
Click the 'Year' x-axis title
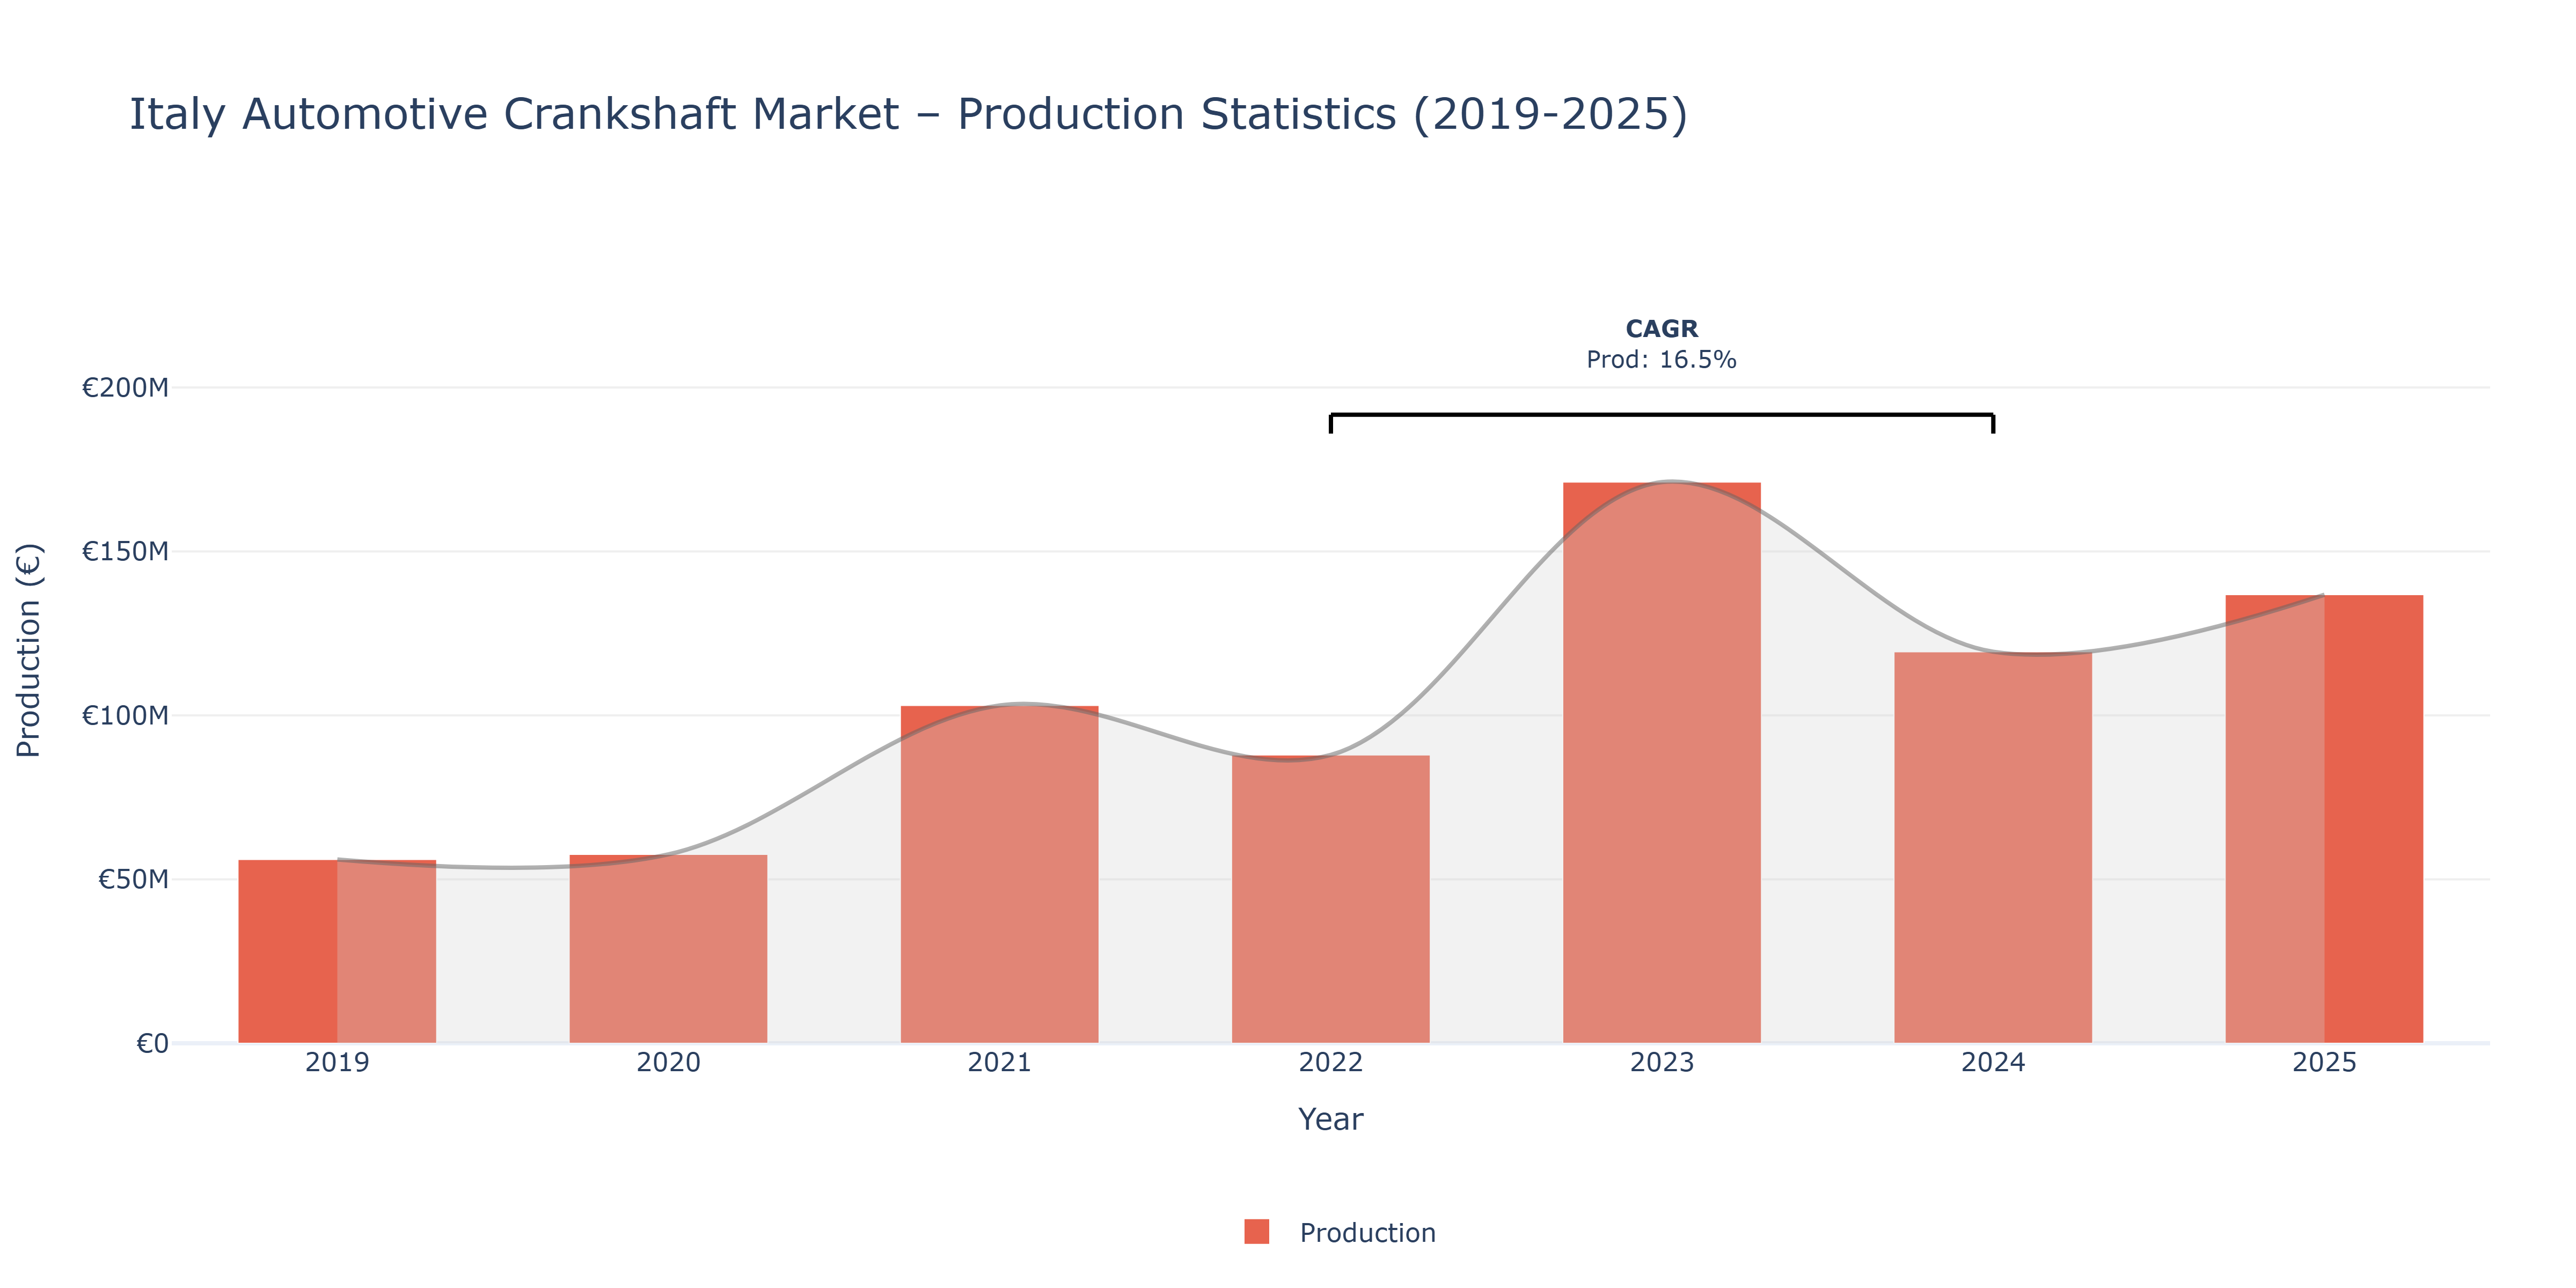1330,1119
